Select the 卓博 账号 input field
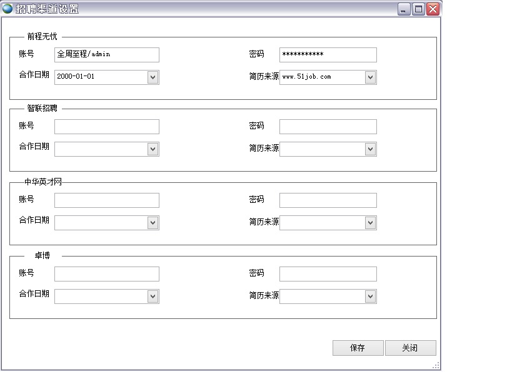The image size is (512, 372). [106, 274]
